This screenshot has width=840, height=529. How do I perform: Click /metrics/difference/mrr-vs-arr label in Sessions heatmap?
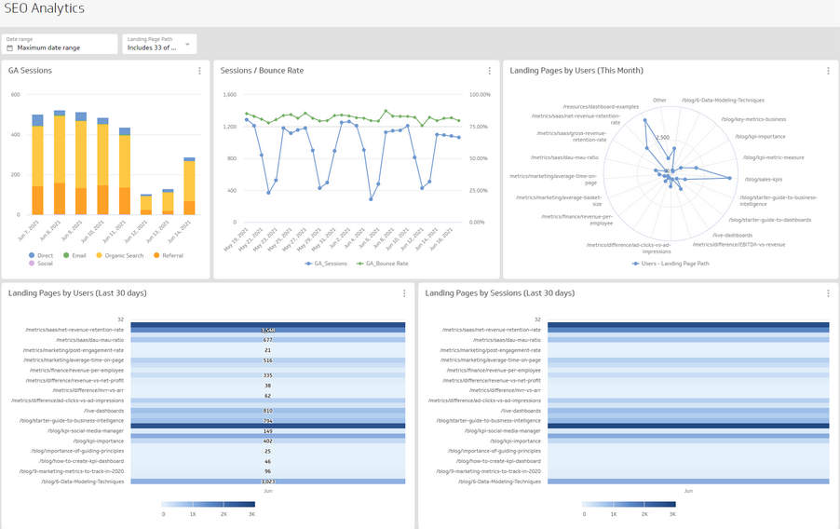pos(505,390)
